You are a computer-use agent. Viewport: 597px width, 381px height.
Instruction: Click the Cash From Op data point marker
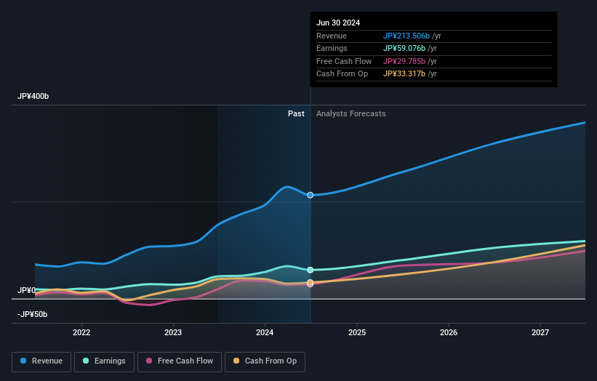(x=310, y=282)
